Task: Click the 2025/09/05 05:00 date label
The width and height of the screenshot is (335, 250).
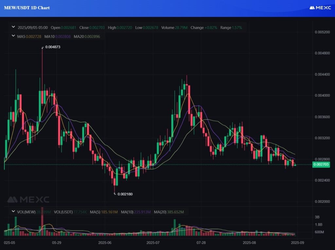Action: coord(33,28)
